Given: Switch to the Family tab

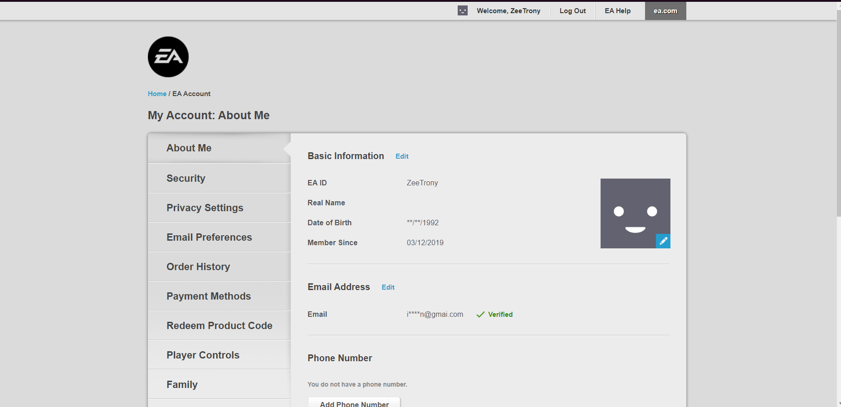Looking at the screenshot, I should 182,384.
